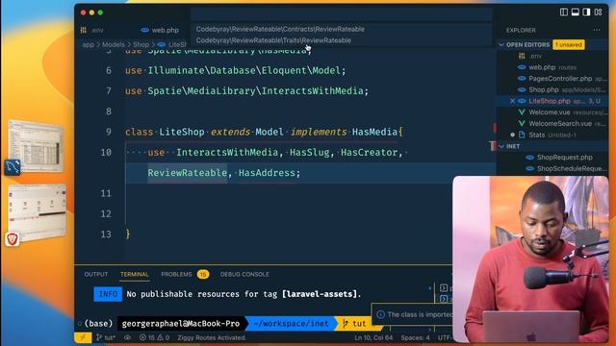Click Vue icon beside Welcome.vue
This screenshot has height=346, width=616.
click(x=522, y=112)
